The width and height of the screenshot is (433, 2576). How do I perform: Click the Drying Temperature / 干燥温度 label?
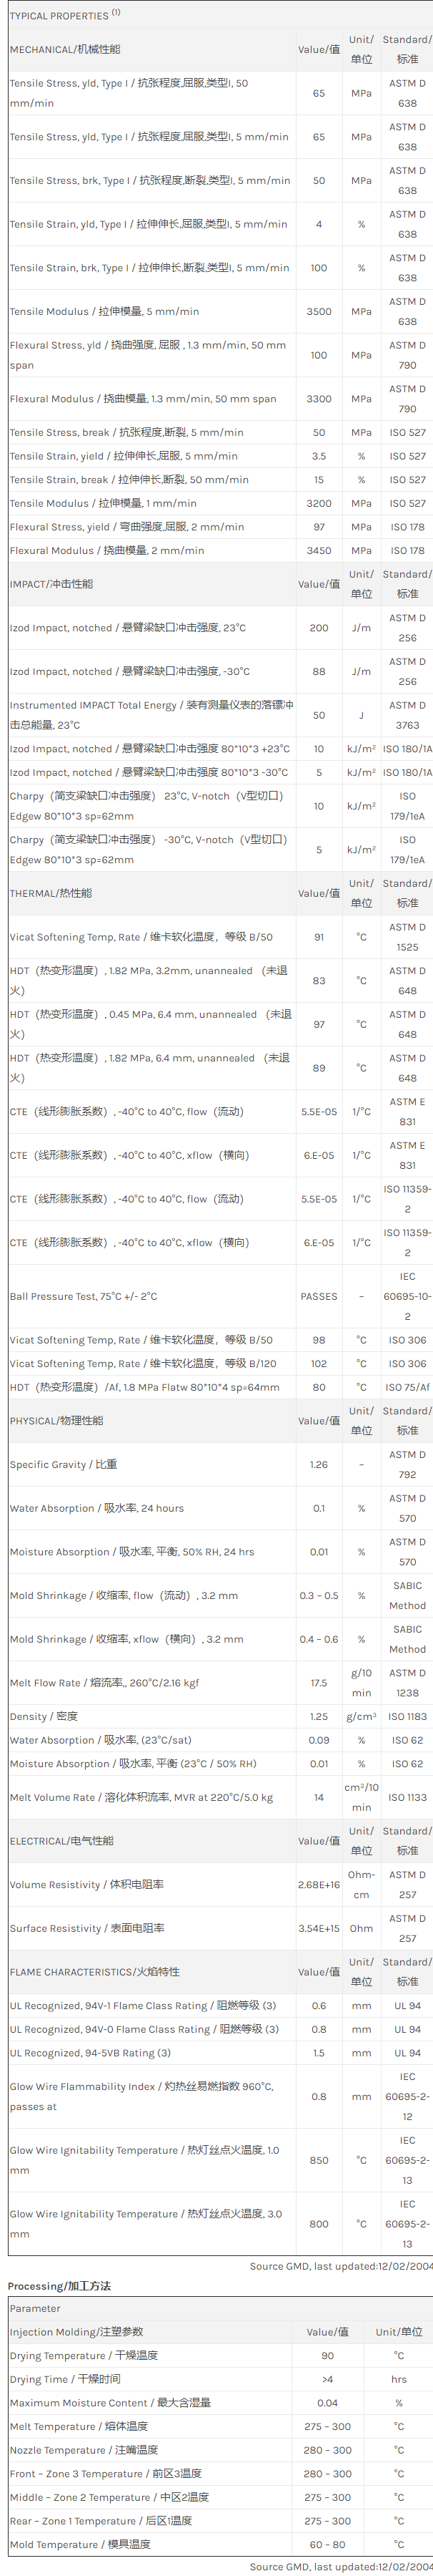coord(83,2355)
